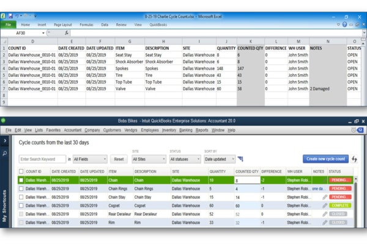Click the QuickBooks green logo icon

pos(3,121)
